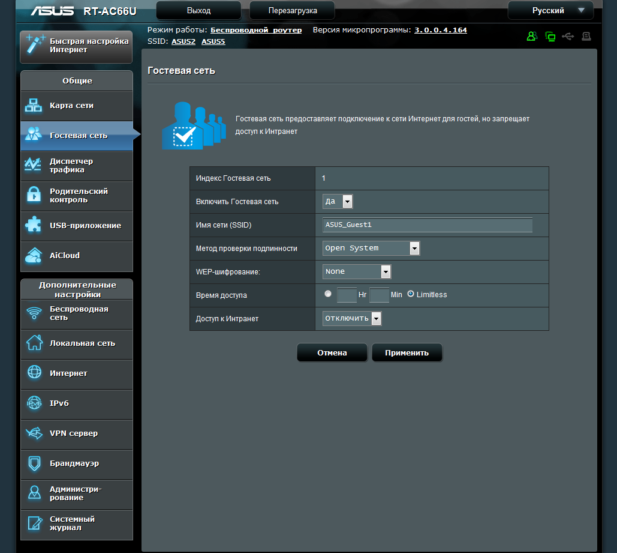Viewport: 617px width, 553px height.
Task: Click the large guest network illustration
Action: point(194,125)
